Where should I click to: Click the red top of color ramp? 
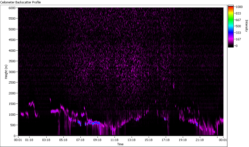click(x=231, y=8)
